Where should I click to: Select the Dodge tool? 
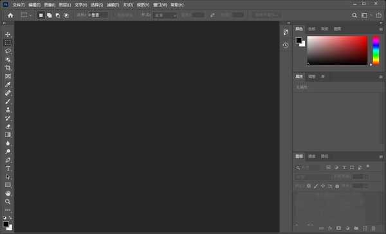coord(8,152)
